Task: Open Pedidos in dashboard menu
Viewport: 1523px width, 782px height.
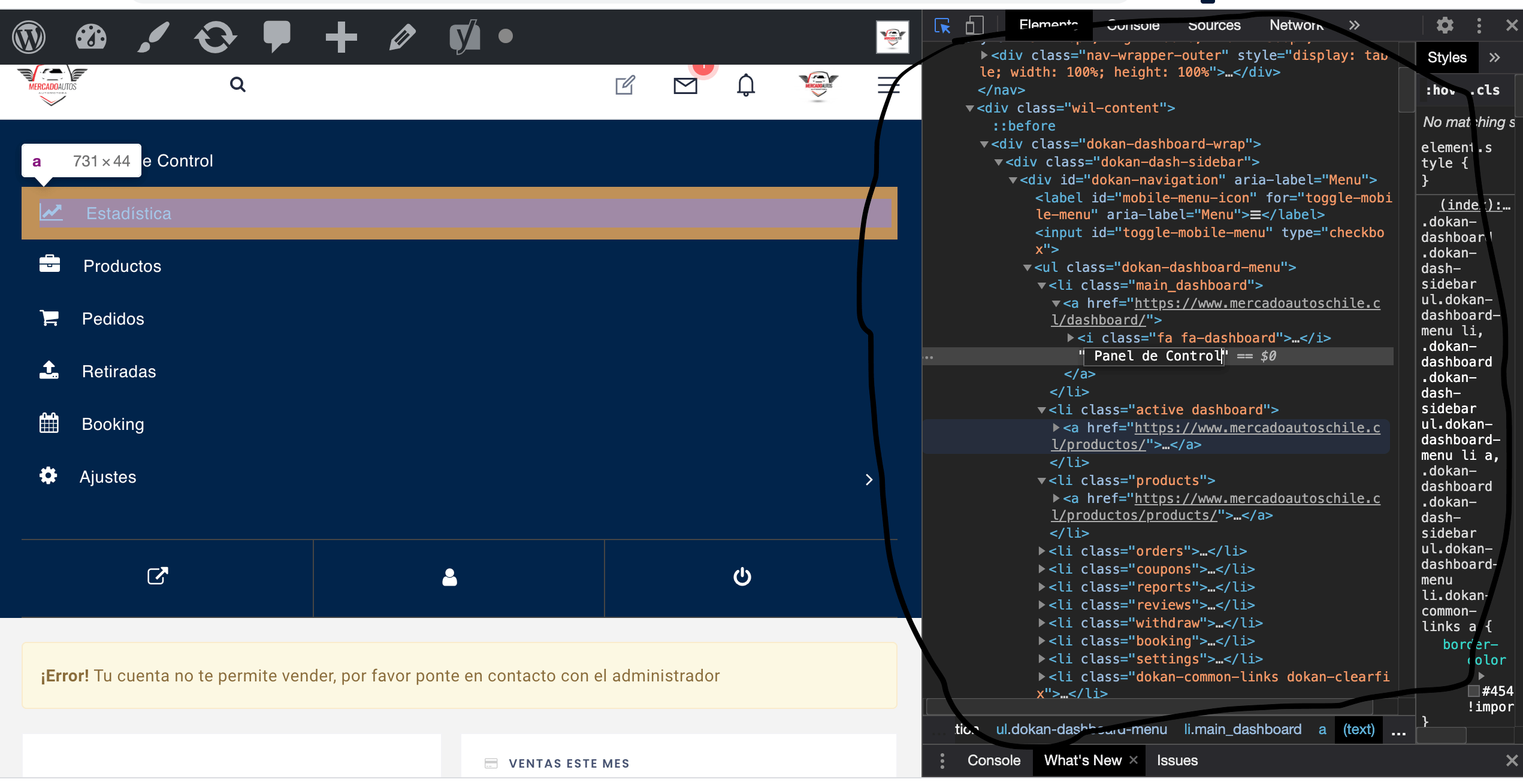Action: (x=113, y=319)
